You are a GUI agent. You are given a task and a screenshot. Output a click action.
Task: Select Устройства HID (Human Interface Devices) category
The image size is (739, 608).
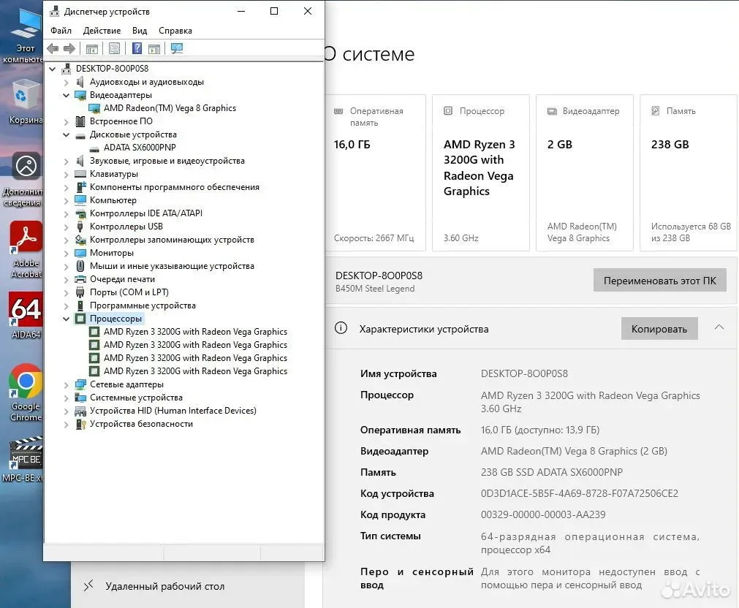173,411
